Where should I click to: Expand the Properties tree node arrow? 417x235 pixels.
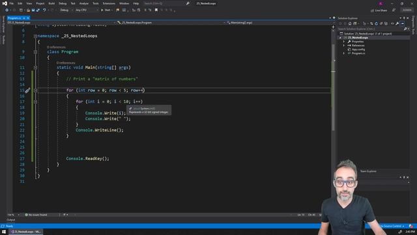coord(344,42)
